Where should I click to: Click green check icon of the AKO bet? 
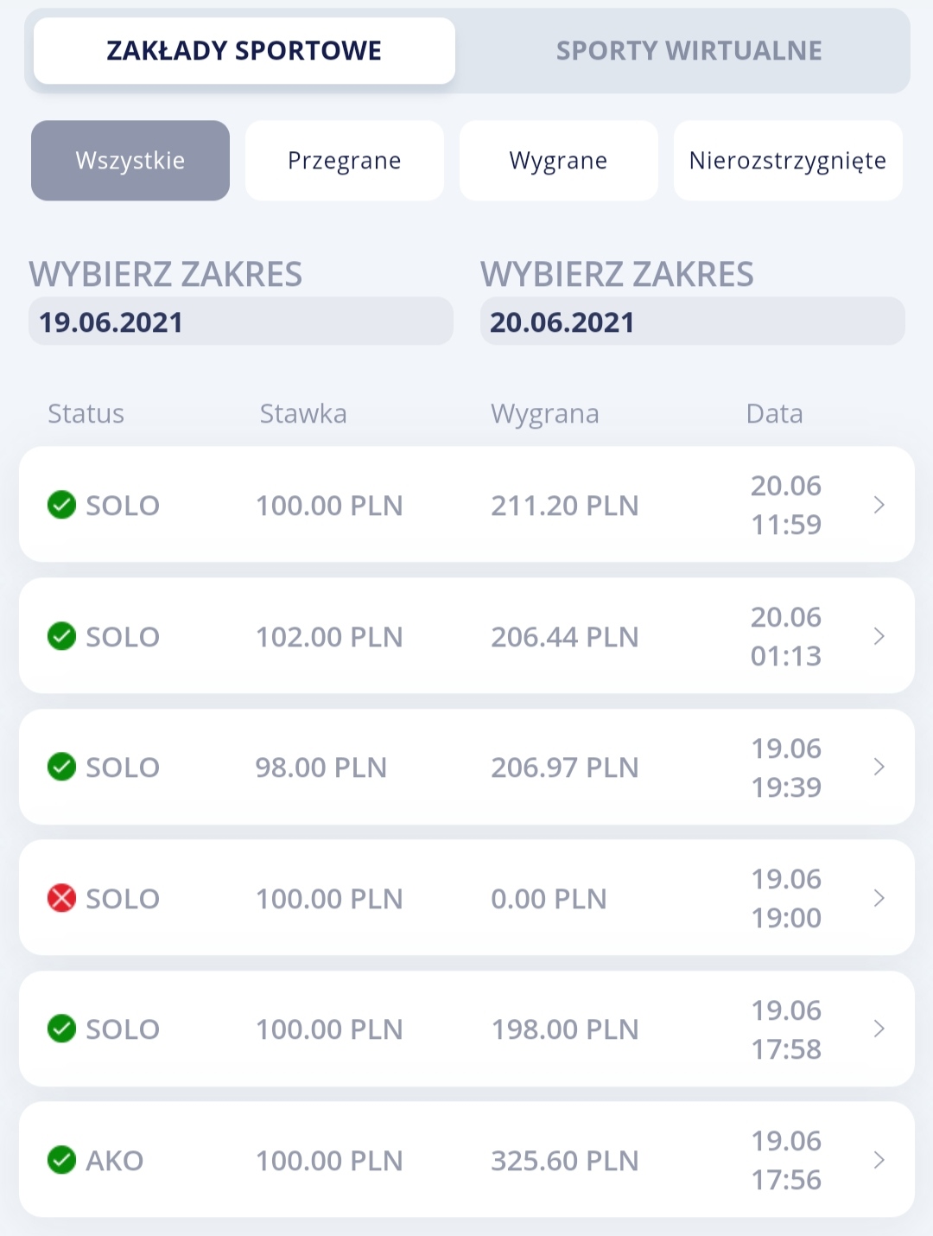point(61,1160)
